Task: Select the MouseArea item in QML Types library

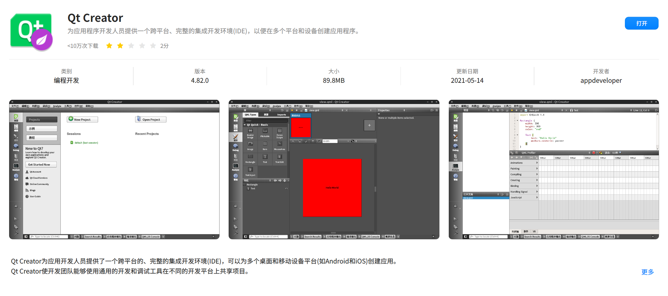Action: [280, 146]
